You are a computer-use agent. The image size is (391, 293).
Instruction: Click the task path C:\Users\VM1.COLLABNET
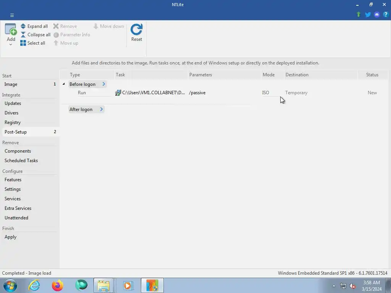click(x=153, y=93)
